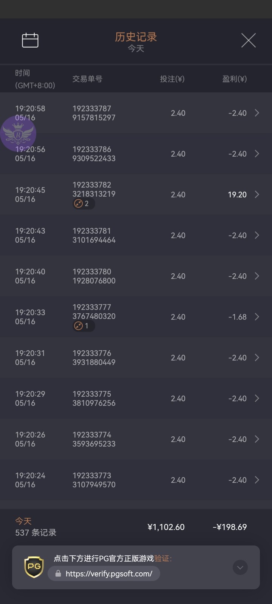The height and width of the screenshot is (604, 272).
Task: Open details chevron for 19:20:24 record
Action: [x=257, y=480]
